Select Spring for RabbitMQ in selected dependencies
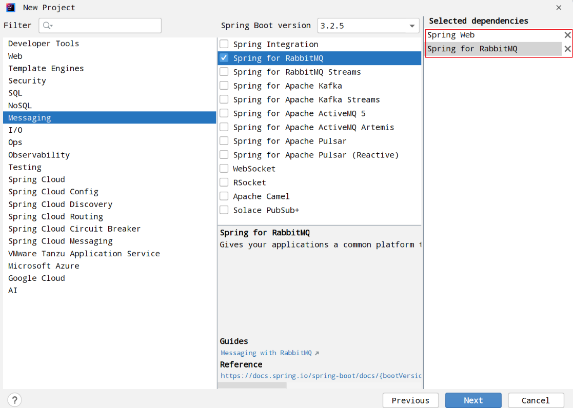 pos(494,49)
